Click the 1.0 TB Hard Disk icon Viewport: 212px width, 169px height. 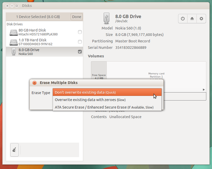(x=13, y=42)
